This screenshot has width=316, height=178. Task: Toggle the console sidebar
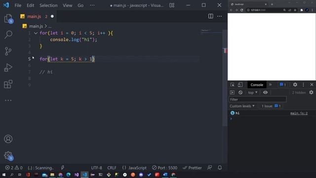click(232, 92)
